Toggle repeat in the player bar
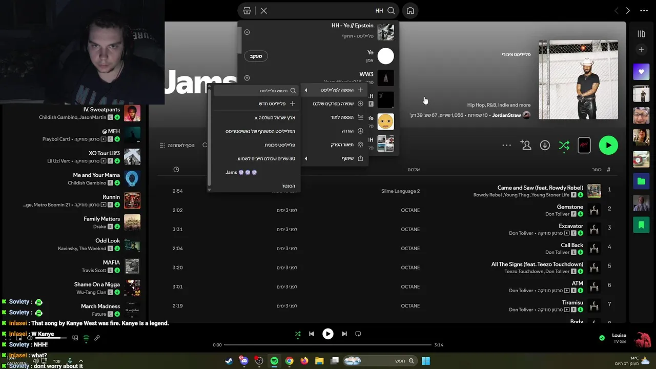656x369 pixels. (x=358, y=334)
